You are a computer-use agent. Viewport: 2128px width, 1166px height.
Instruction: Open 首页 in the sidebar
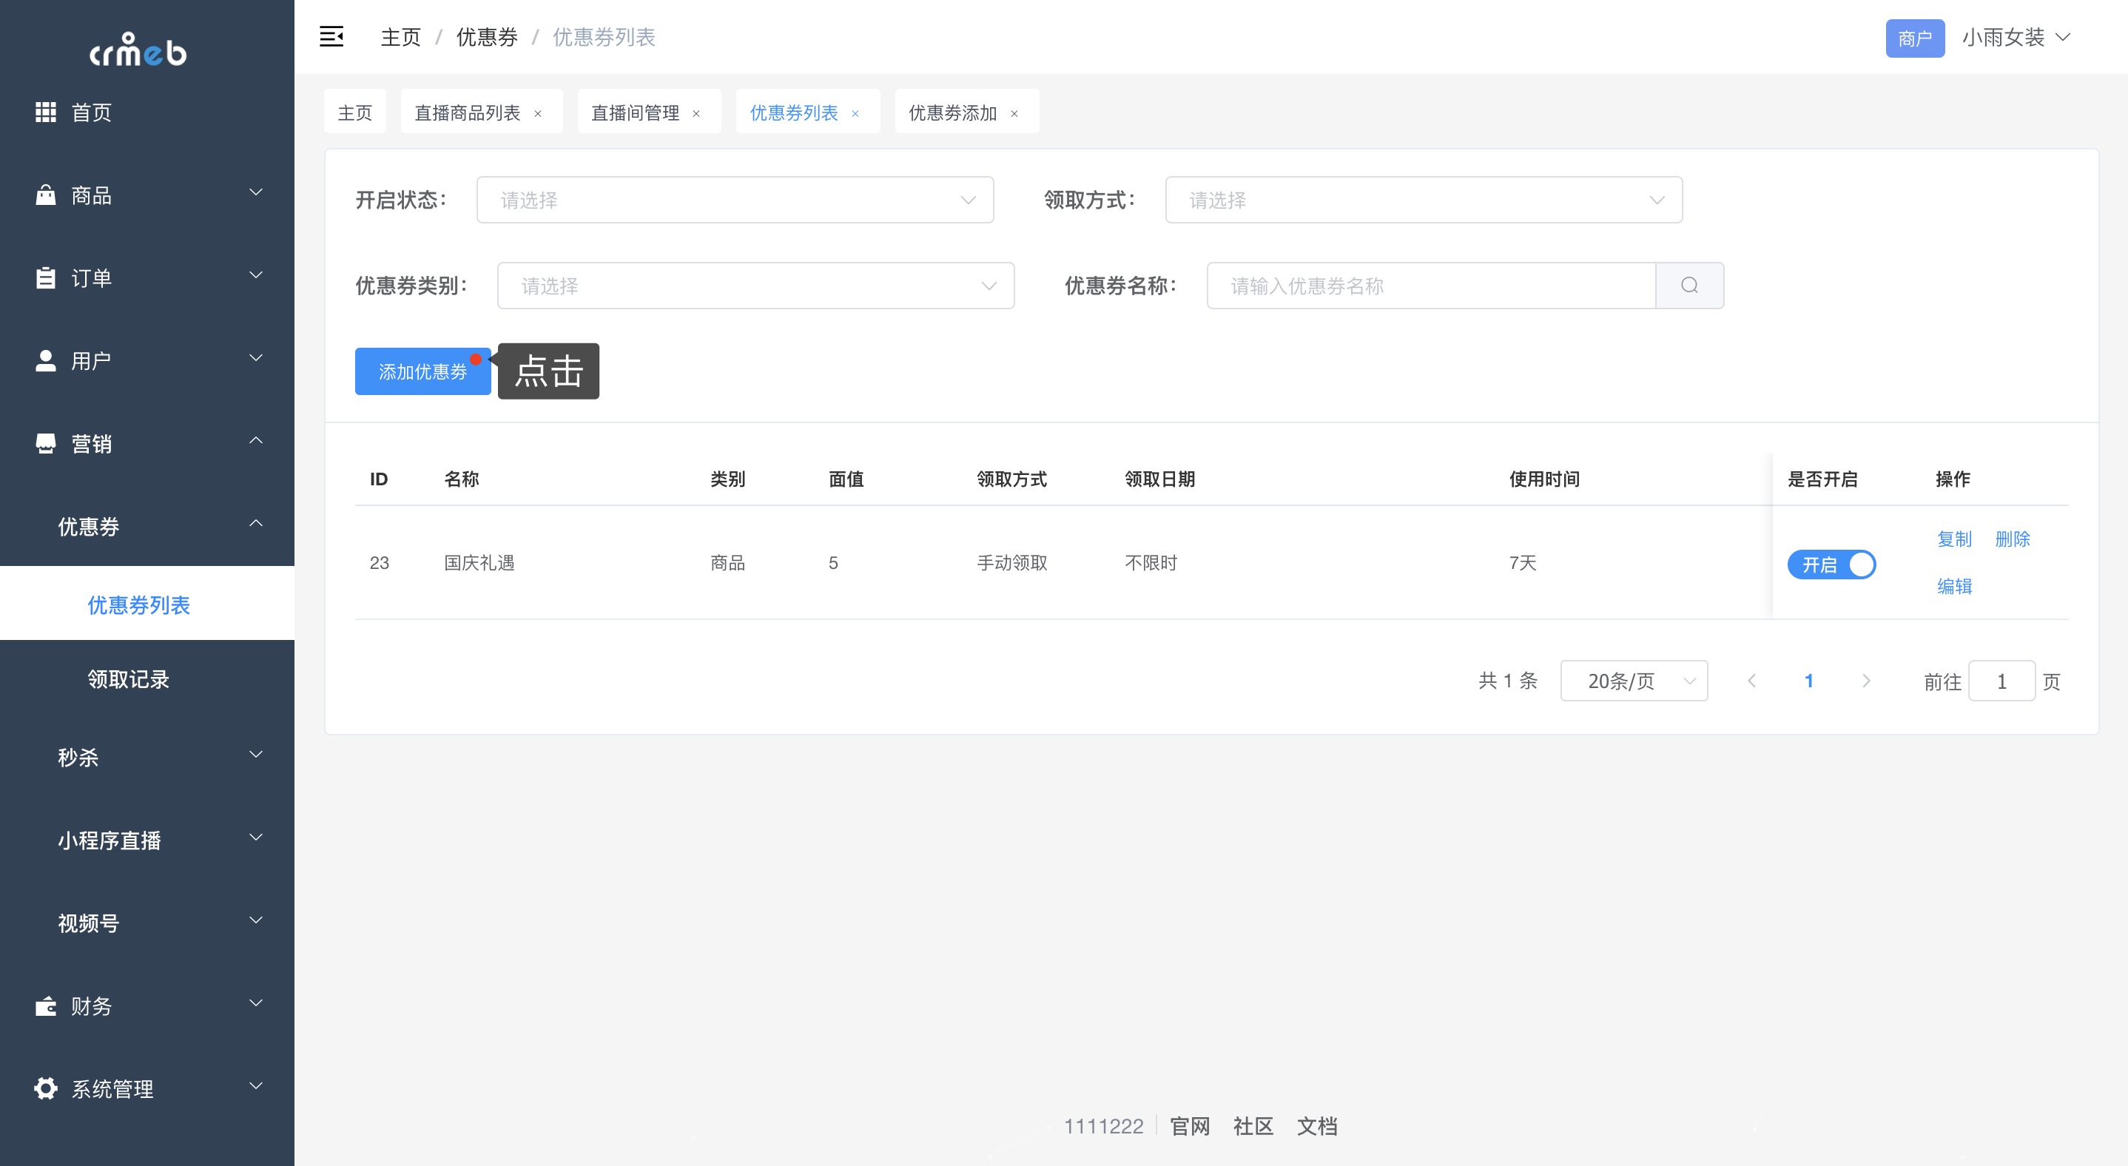pyautogui.click(x=147, y=112)
